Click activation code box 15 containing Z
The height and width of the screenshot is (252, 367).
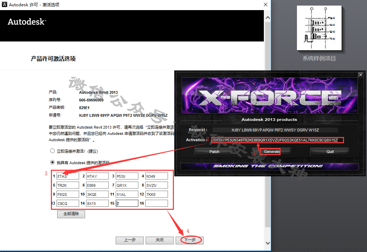[127, 203]
